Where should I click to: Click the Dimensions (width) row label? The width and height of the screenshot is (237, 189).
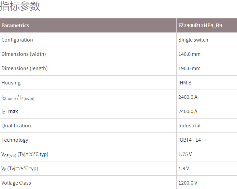point(24,54)
